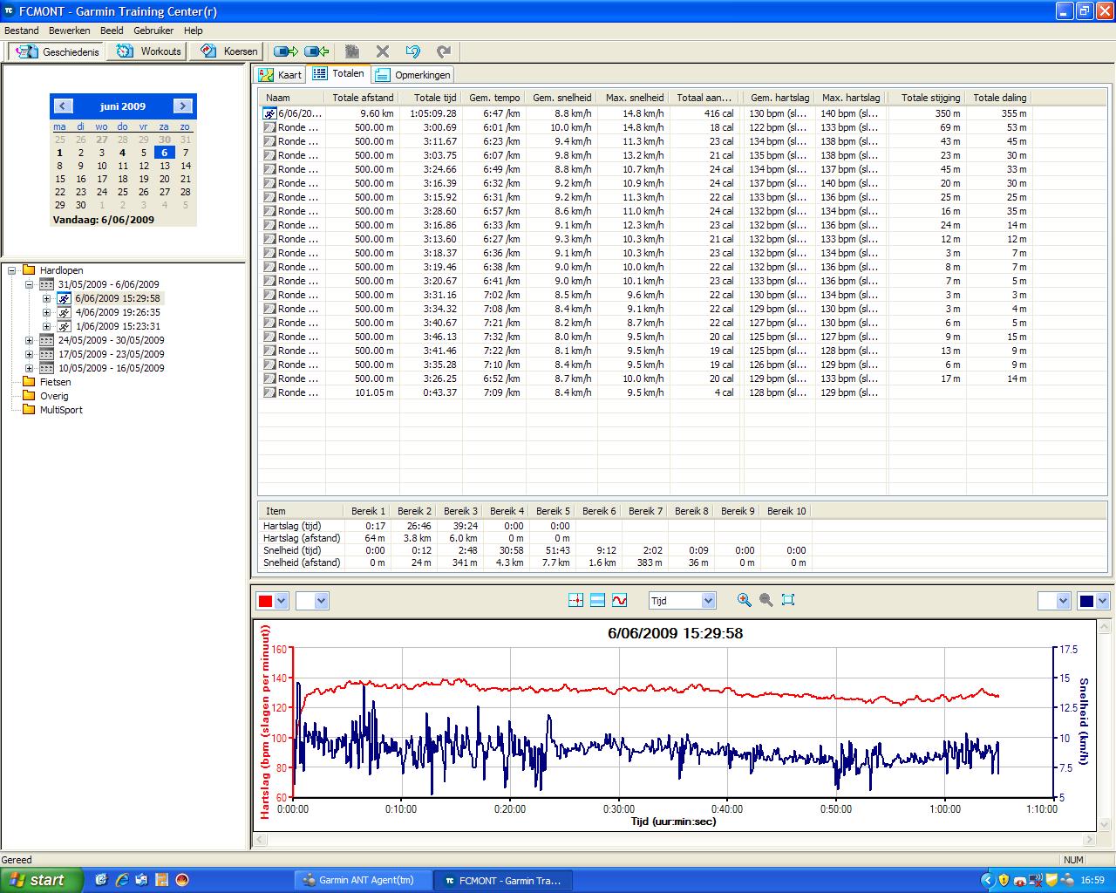This screenshot has height=893, width=1116.
Task: Click the FCMONT Garmin Training Center taskbar button
Action: click(x=503, y=880)
